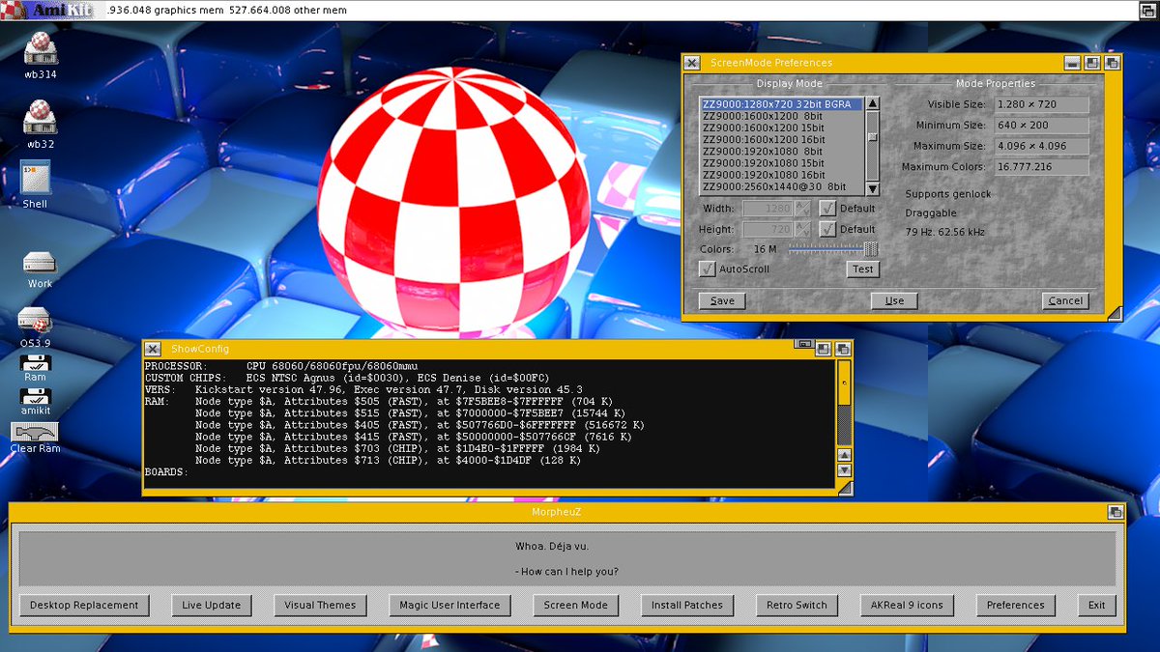Click the Screen Mode button in MorpheuZ
Viewport: 1160px width, 652px height.
pyautogui.click(x=575, y=605)
